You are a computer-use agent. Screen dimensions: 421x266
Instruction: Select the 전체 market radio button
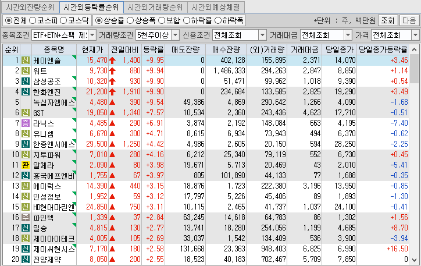[x=9, y=20]
